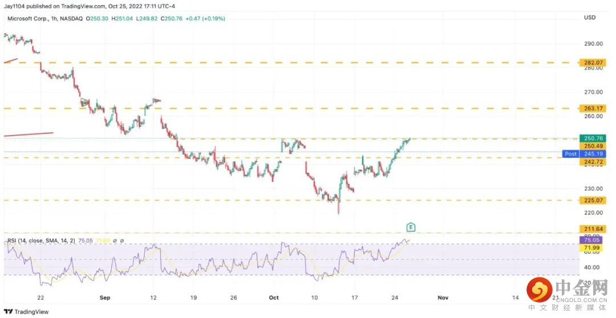Select the 211.64 price level label
Viewport: 616px width, 318px height.
pos(593,229)
